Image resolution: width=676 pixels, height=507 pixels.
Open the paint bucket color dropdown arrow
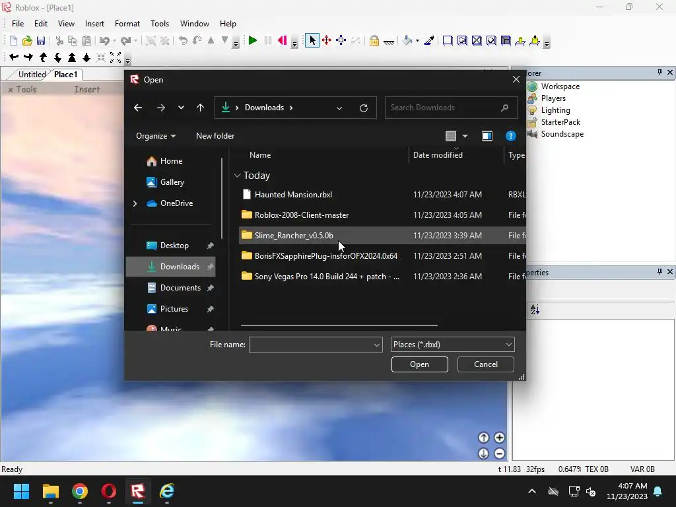tap(417, 41)
